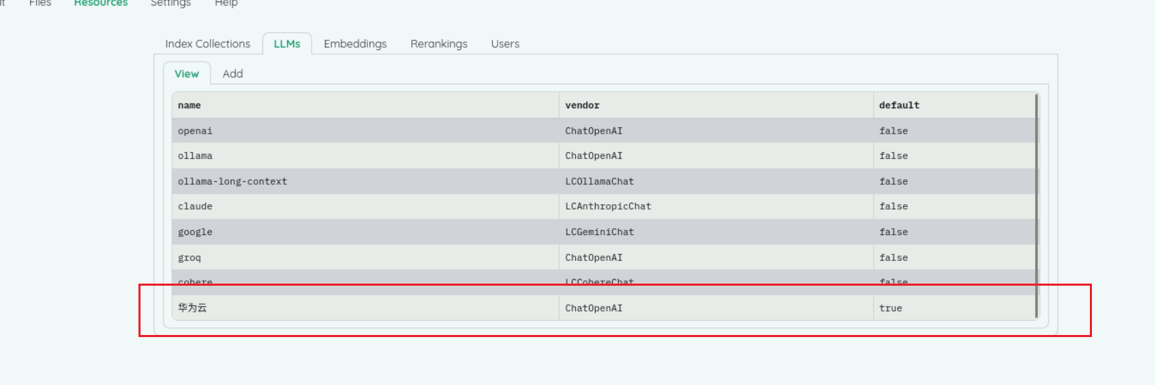Viewport: 1155px width, 385px height.
Task: Click the vendor column header
Action: point(716,105)
